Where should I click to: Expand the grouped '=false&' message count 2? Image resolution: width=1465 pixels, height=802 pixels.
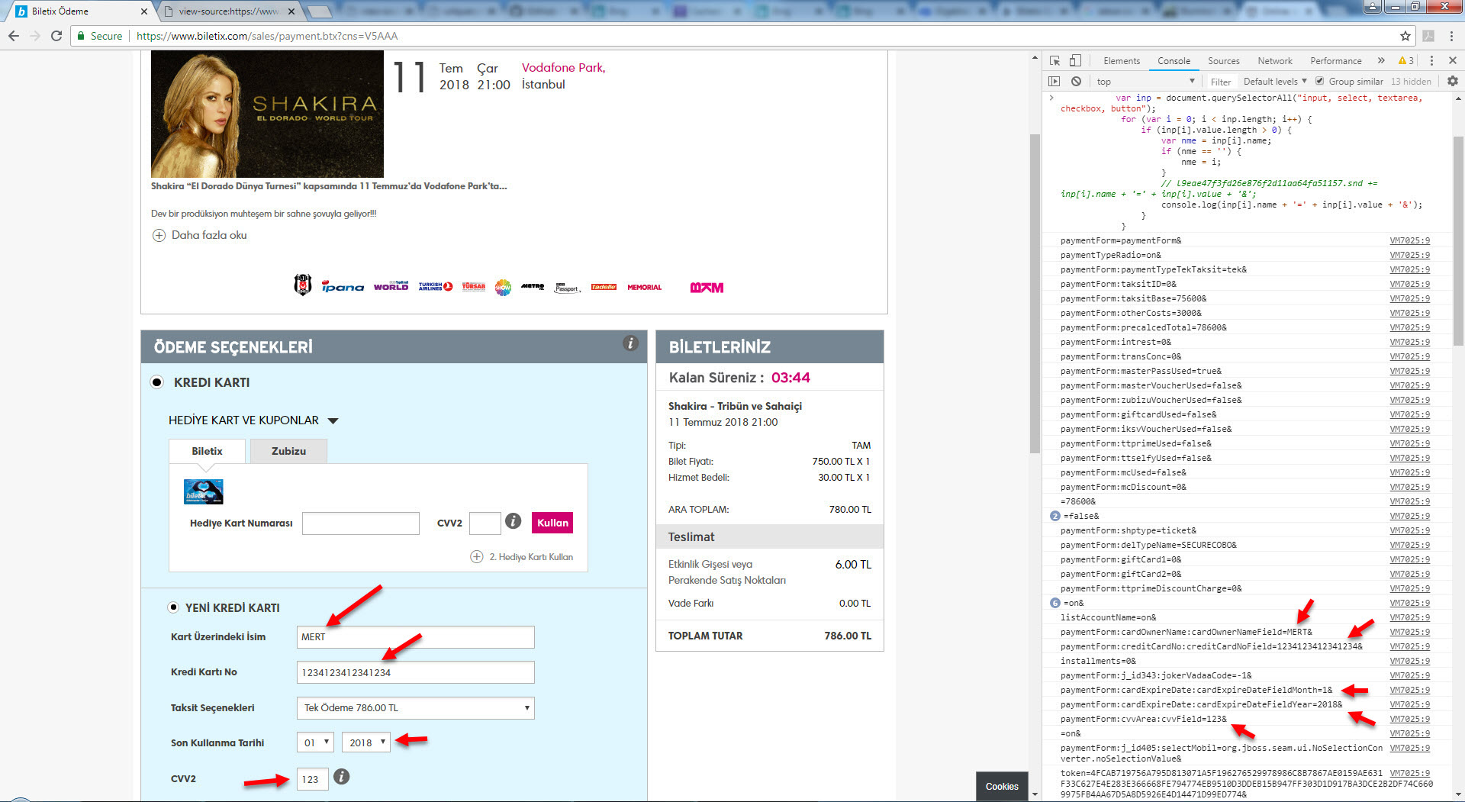[1055, 516]
